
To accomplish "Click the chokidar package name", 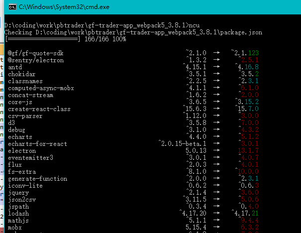I will tap(22, 74).
